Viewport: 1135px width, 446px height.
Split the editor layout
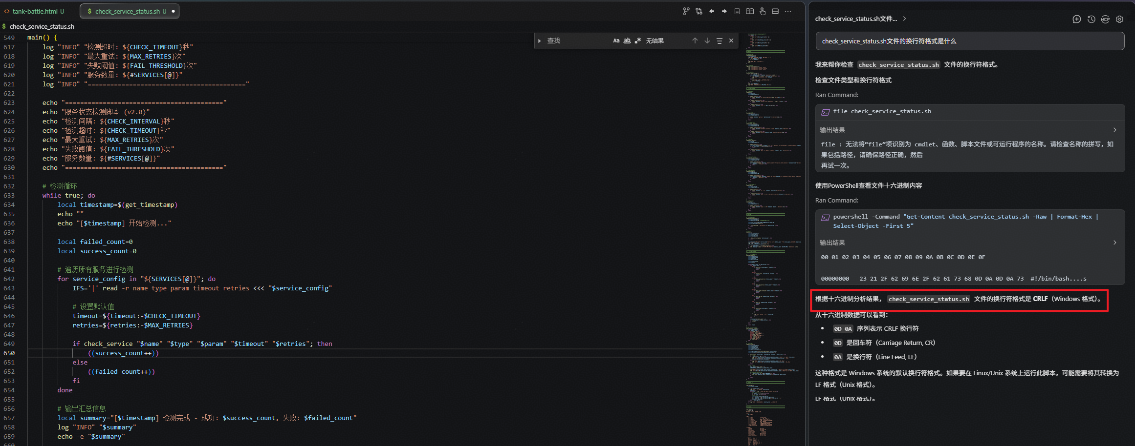(x=775, y=11)
